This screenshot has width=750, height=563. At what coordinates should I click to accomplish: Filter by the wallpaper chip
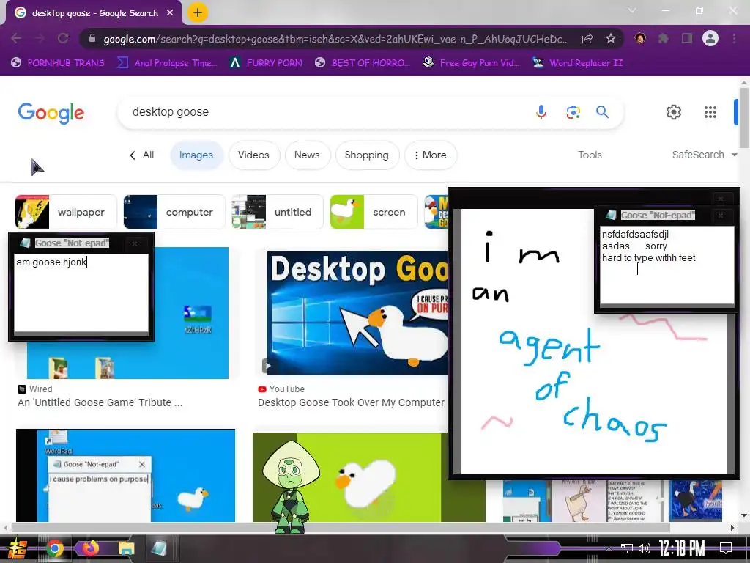coord(66,212)
